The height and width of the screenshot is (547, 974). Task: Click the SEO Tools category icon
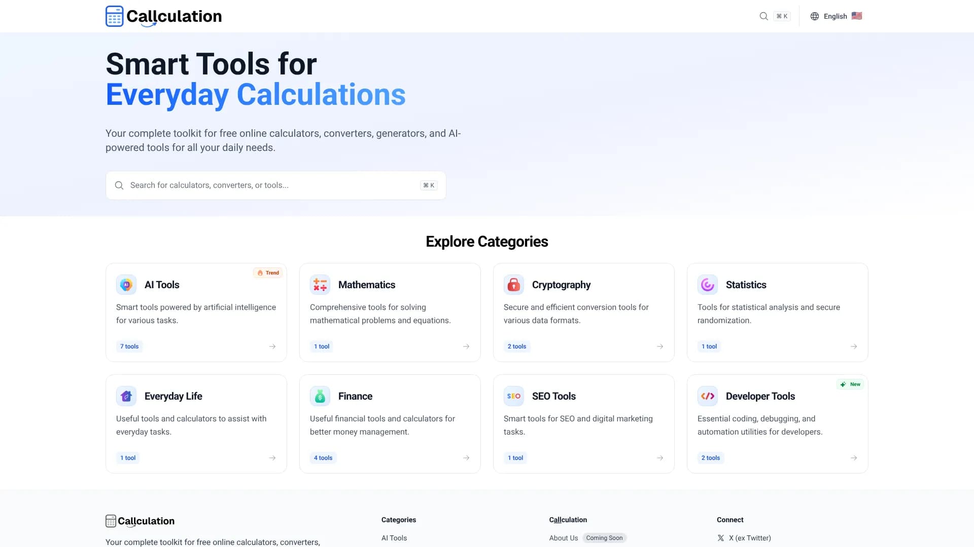[514, 396]
